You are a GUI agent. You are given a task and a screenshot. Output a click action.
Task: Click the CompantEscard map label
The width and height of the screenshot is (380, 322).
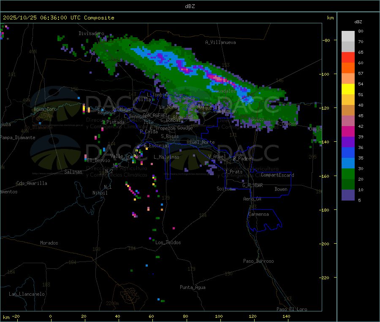277,175
